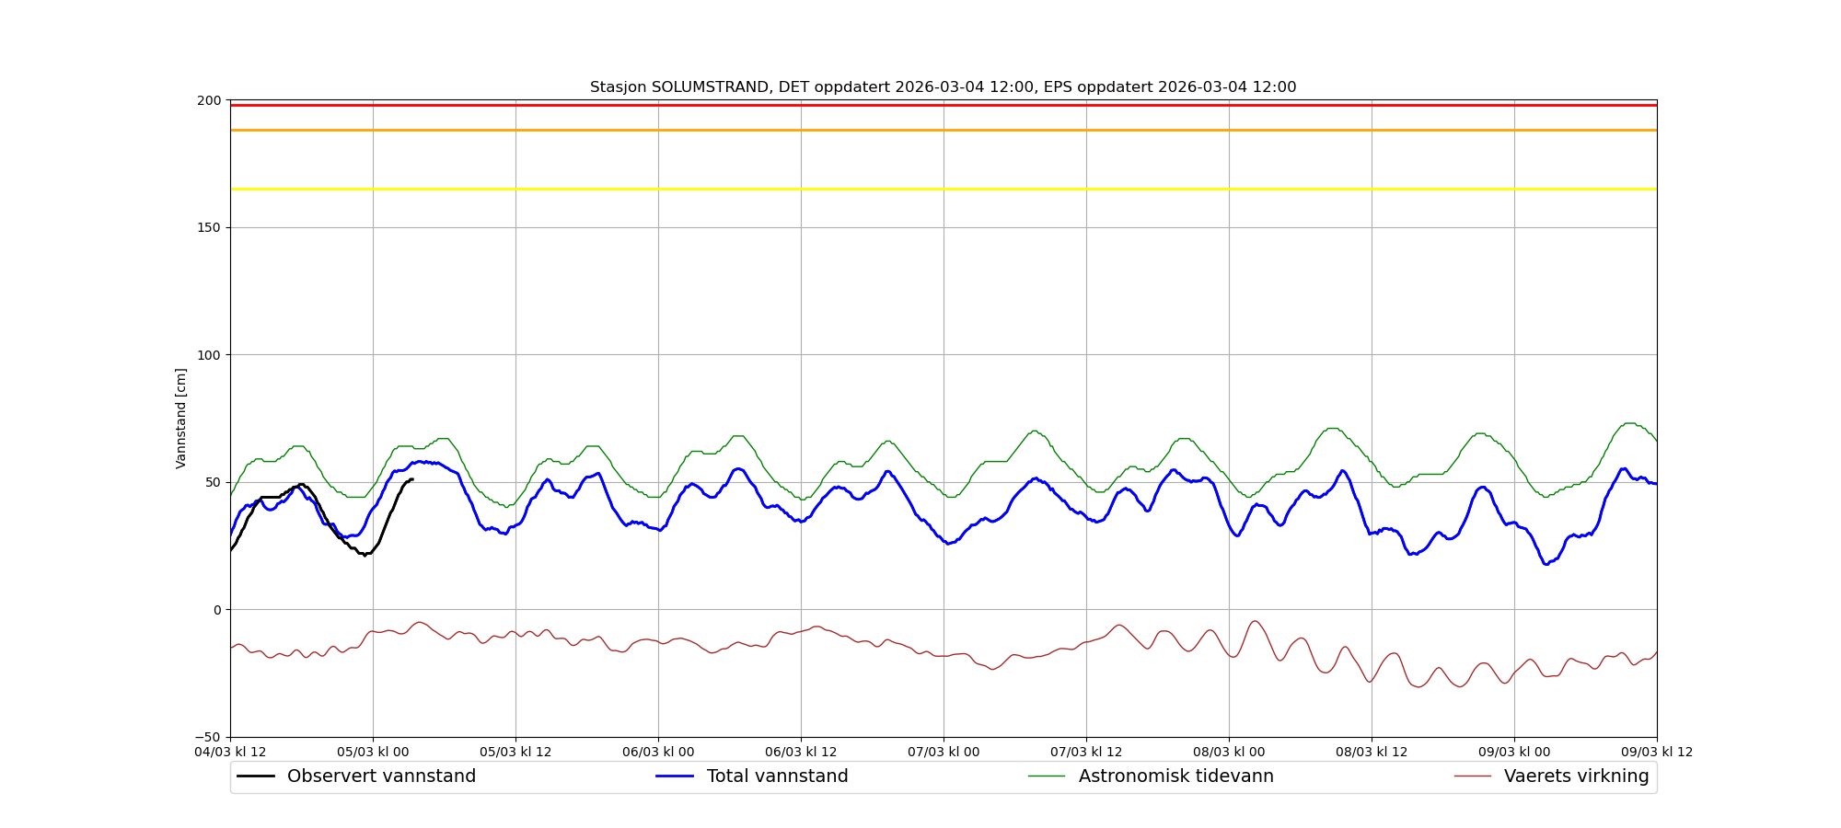The height and width of the screenshot is (828, 1841).
Task: Click the '100' y-axis tick label
Action: [x=209, y=355]
